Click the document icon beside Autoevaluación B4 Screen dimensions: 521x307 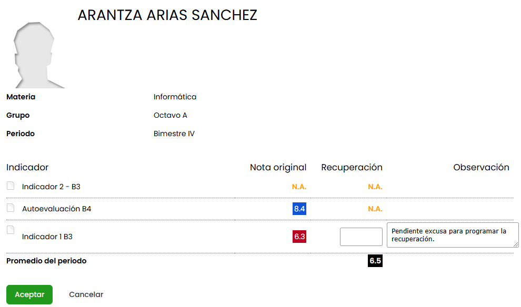tap(11, 208)
